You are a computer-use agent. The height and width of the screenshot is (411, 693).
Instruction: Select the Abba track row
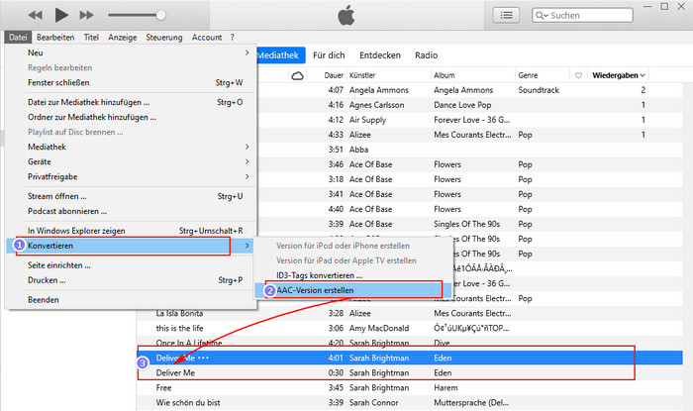(469, 150)
